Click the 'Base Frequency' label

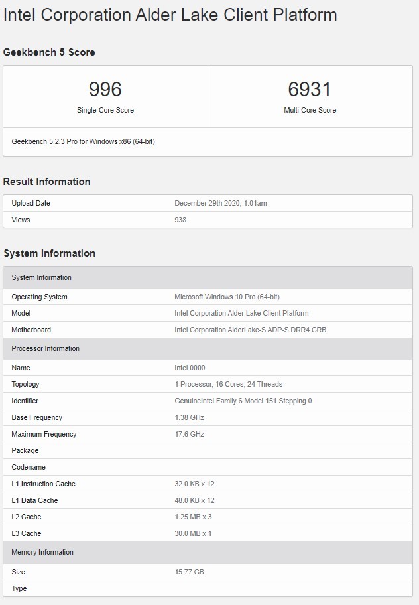tap(36, 417)
